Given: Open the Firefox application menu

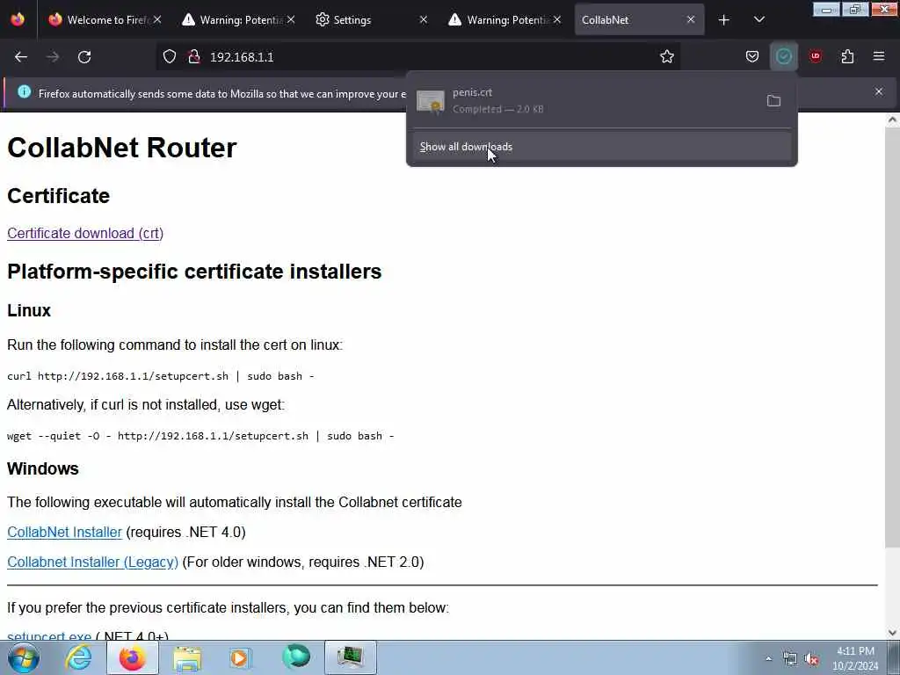Looking at the screenshot, I should pyautogui.click(x=879, y=56).
